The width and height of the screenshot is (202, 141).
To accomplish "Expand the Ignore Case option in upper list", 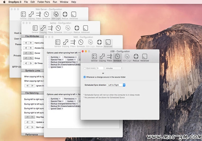I will (x=56, y=67).
